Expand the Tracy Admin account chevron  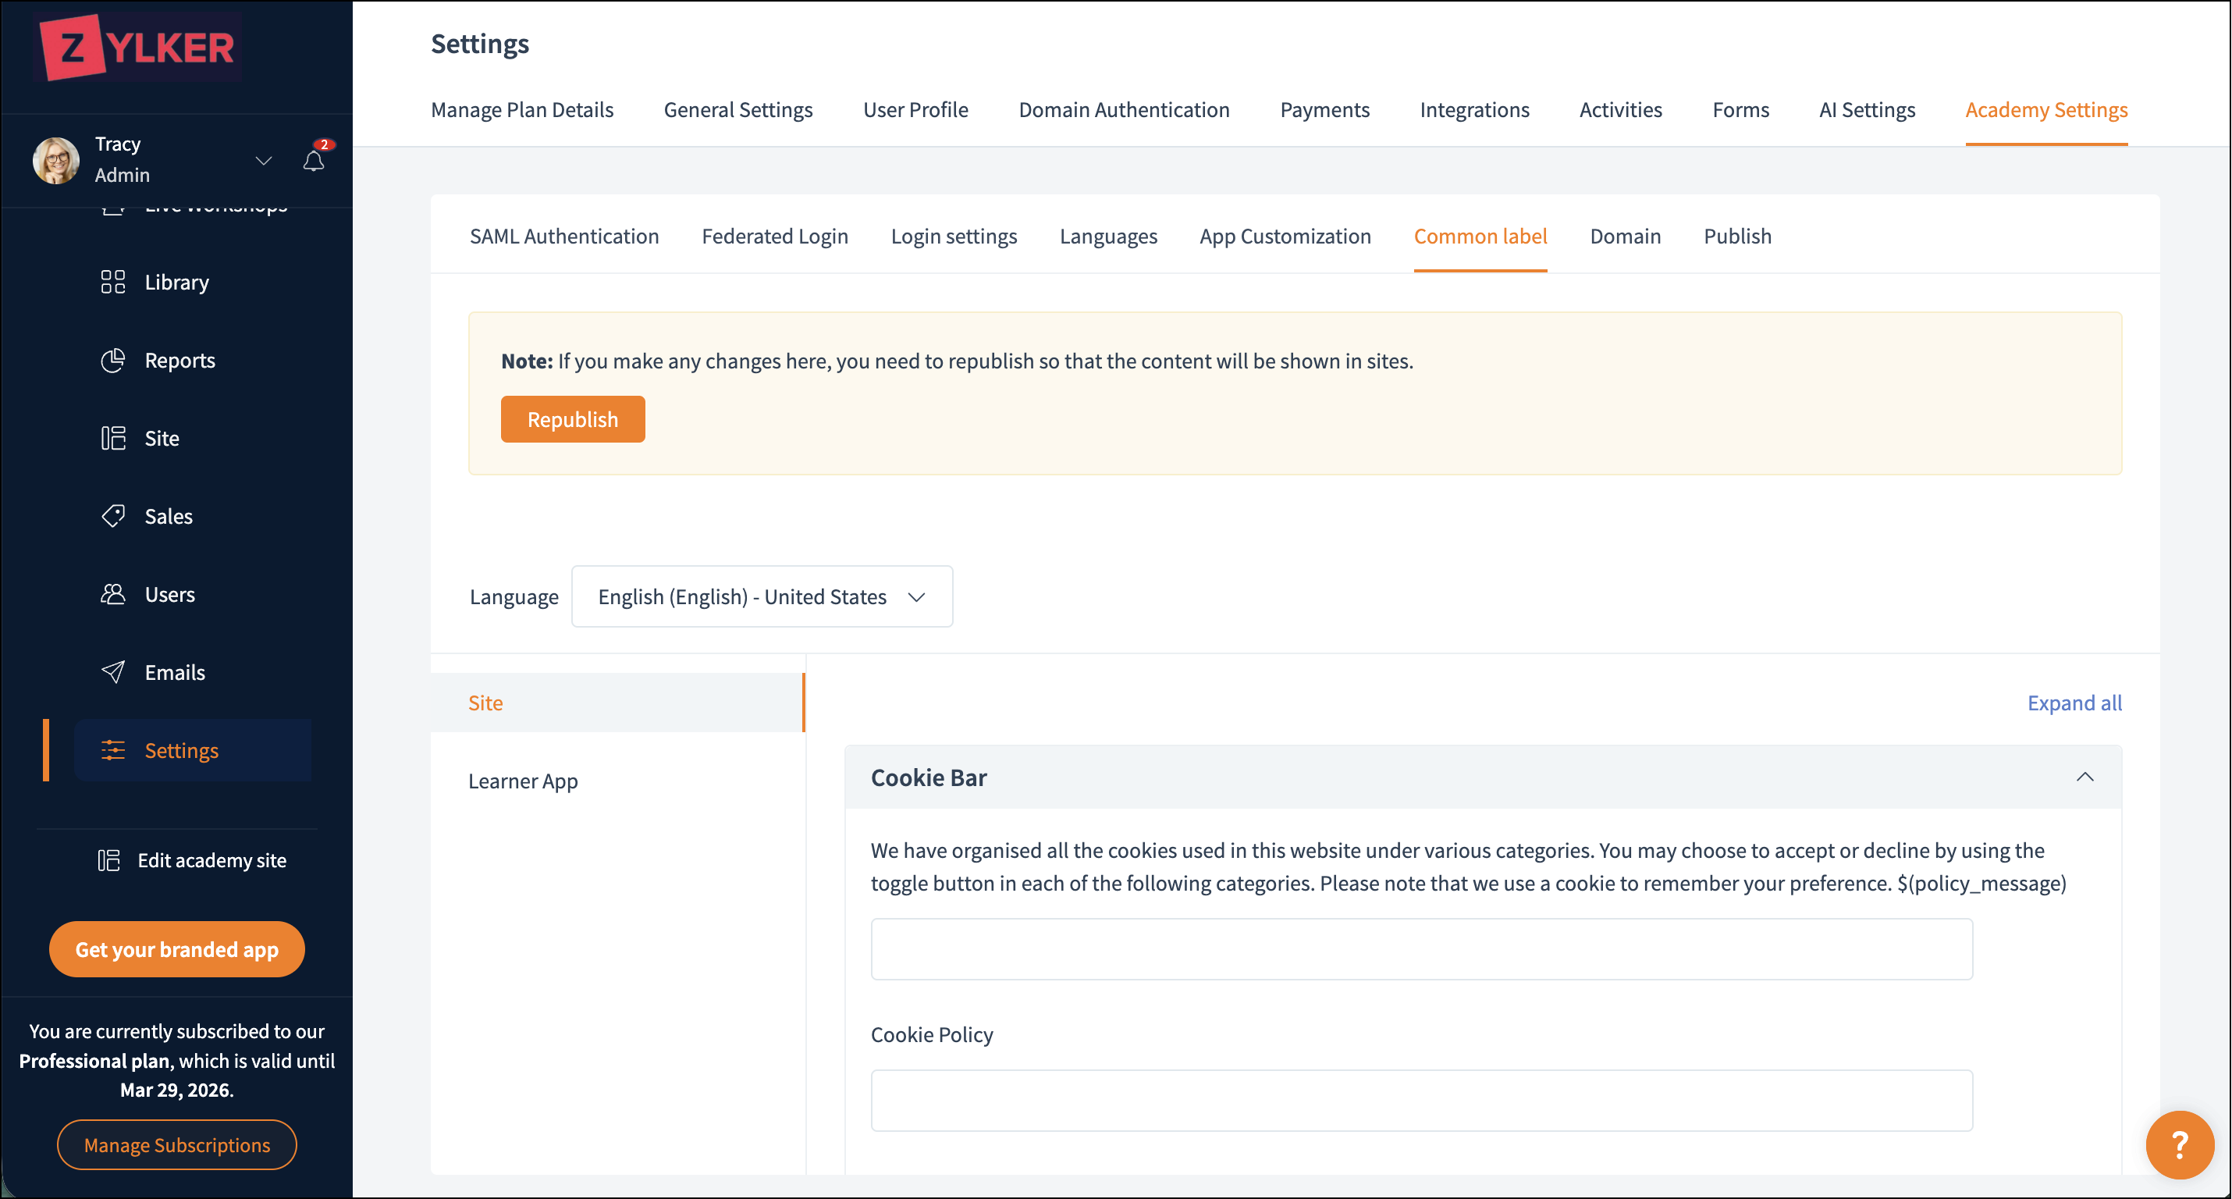click(x=264, y=160)
